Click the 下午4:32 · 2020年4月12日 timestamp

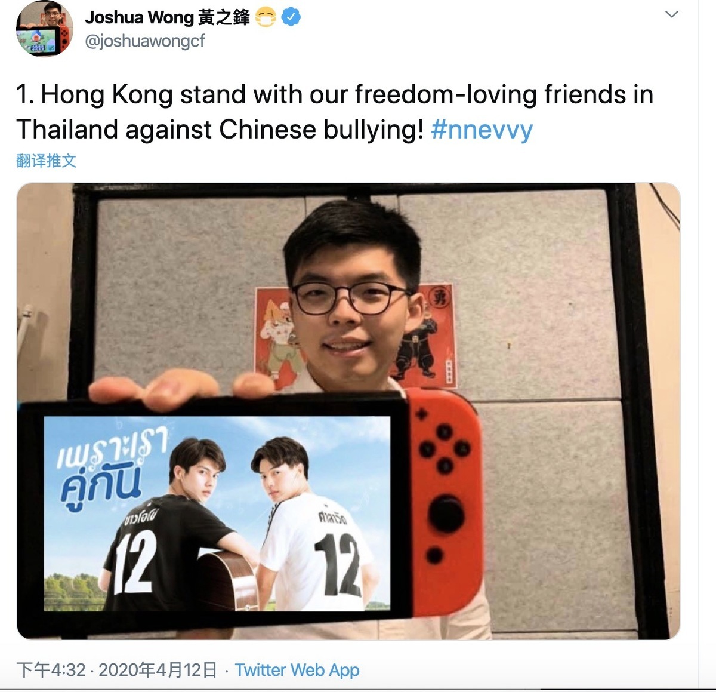click(117, 670)
